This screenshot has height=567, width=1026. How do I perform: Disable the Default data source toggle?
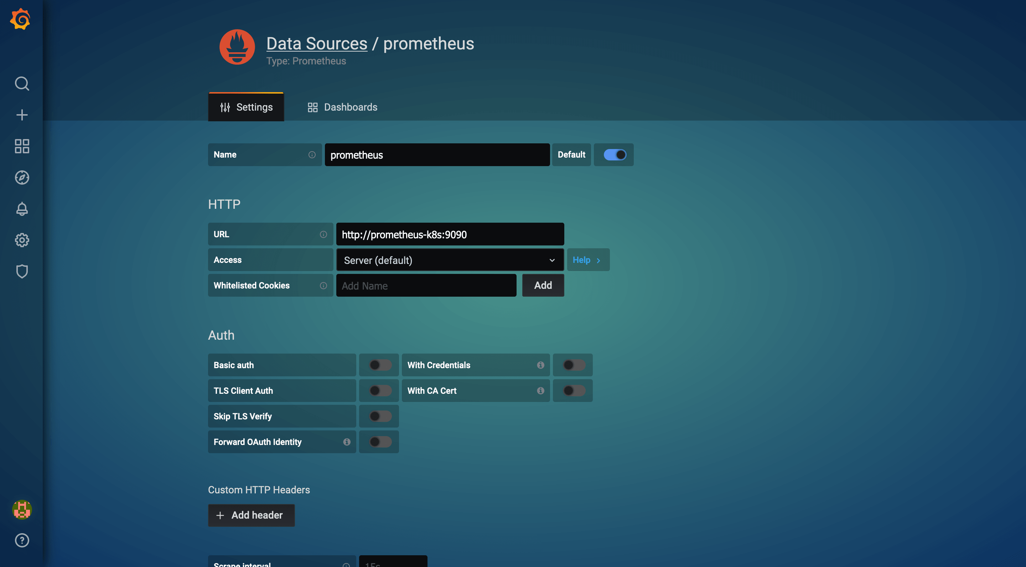pyautogui.click(x=615, y=155)
